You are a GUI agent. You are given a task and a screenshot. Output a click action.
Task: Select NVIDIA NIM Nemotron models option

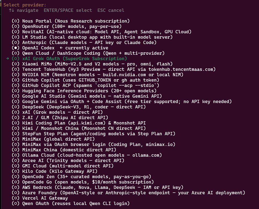98,75
